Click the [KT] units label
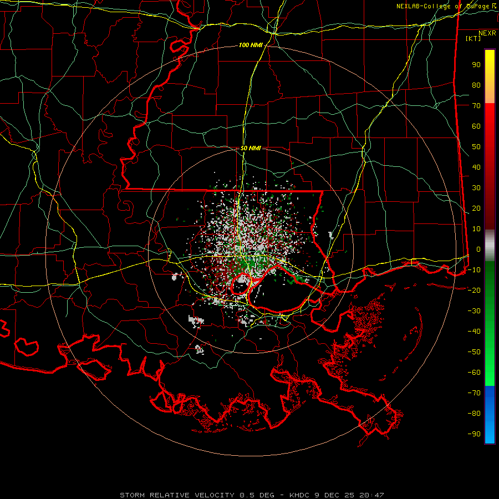 coord(473,38)
